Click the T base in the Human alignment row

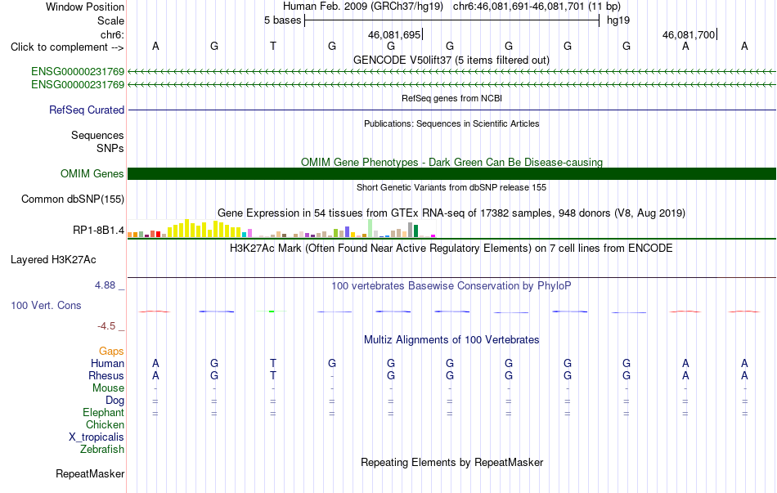point(273,363)
